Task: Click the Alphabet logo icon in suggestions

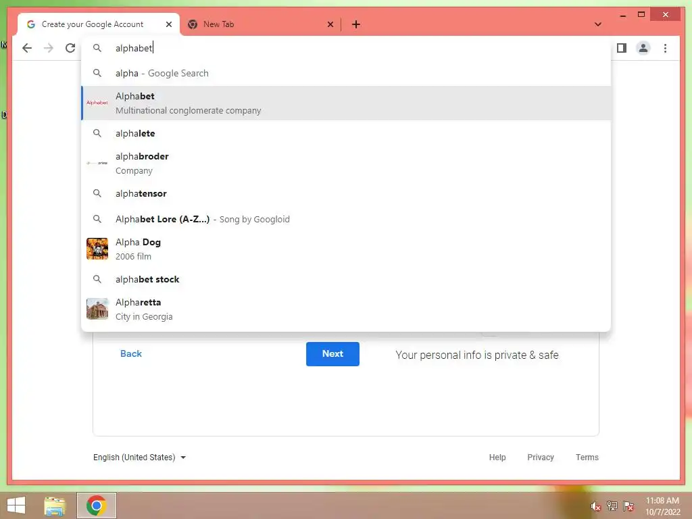Action: [97, 103]
